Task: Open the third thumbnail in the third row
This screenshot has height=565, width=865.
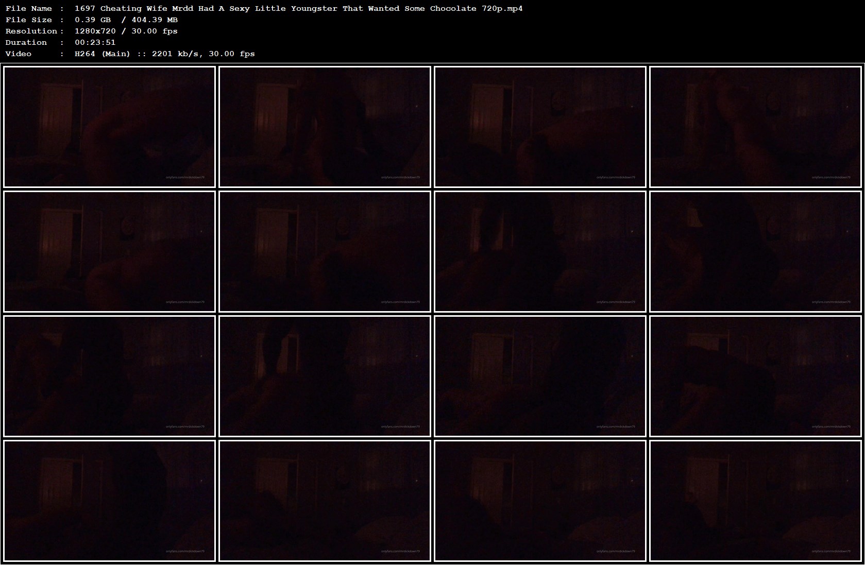Action: pos(540,376)
